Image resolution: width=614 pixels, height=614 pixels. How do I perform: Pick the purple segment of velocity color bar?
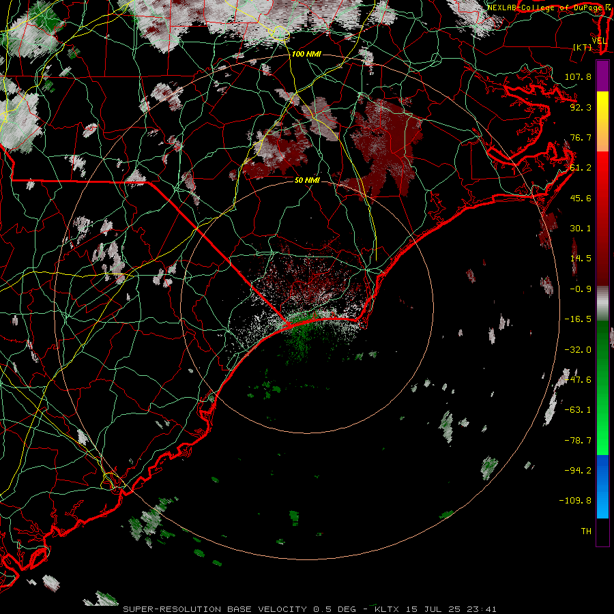(602, 76)
